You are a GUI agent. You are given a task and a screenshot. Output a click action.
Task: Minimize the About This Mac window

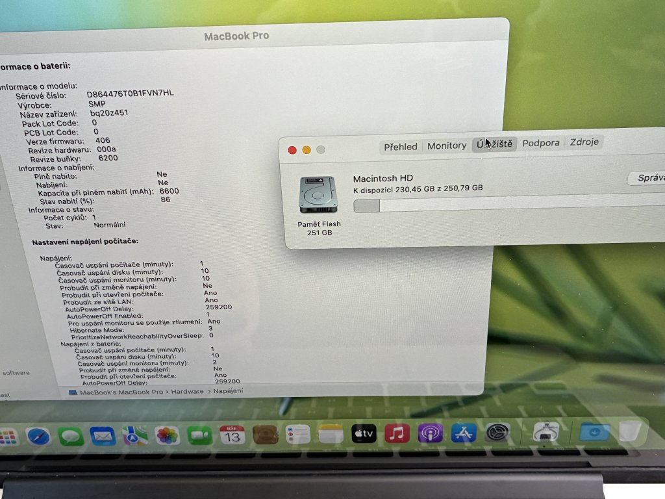307,150
